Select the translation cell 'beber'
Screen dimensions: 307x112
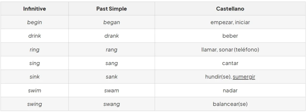[230, 36]
